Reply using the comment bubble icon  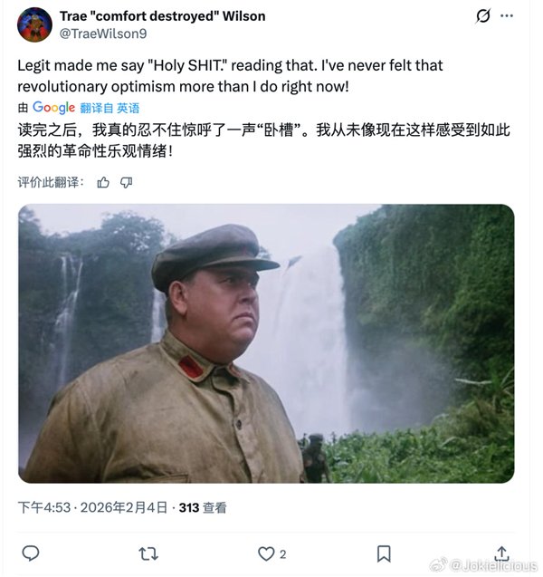point(31,553)
